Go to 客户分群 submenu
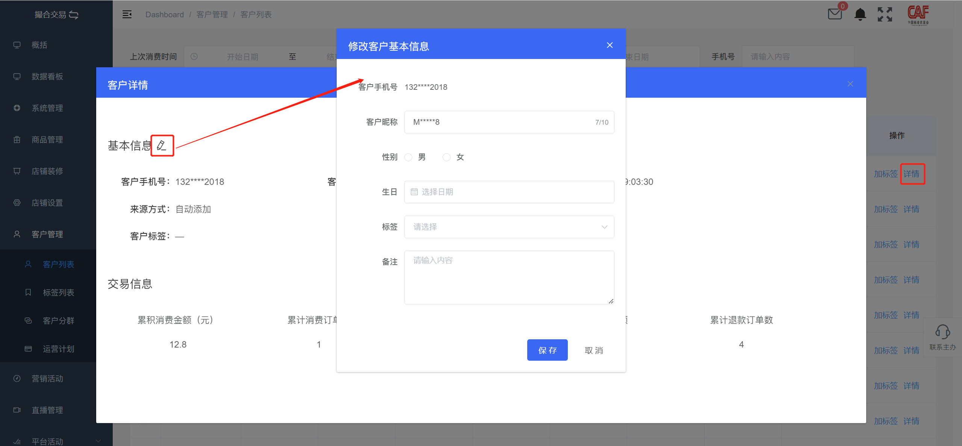 pos(58,321)
